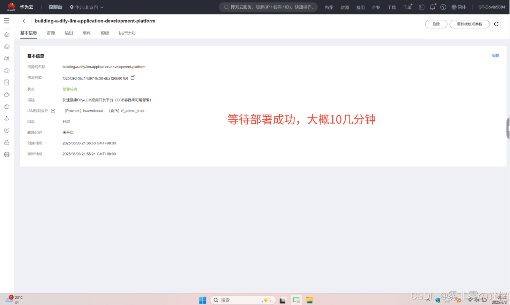Open 费用 in top navigation

pos(360,7)
